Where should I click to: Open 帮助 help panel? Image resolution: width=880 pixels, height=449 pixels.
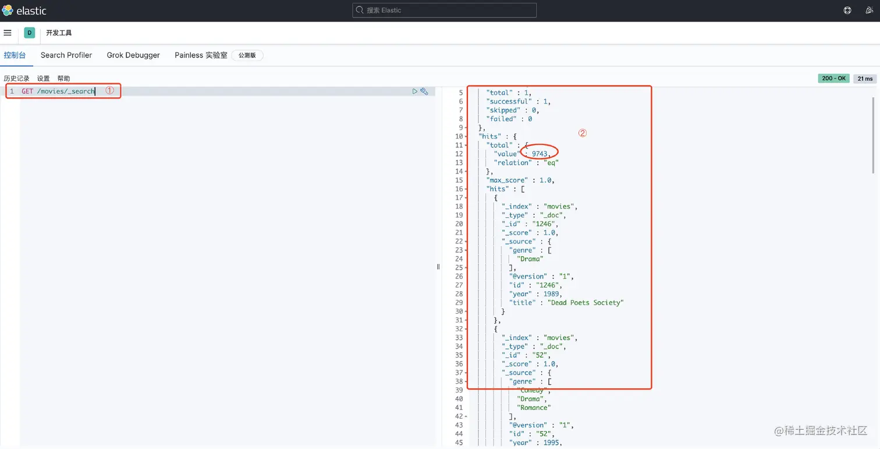(x=63, y=79)
